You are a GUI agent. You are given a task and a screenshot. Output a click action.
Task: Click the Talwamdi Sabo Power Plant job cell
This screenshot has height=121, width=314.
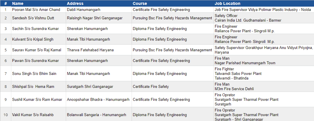coord(238,74)
